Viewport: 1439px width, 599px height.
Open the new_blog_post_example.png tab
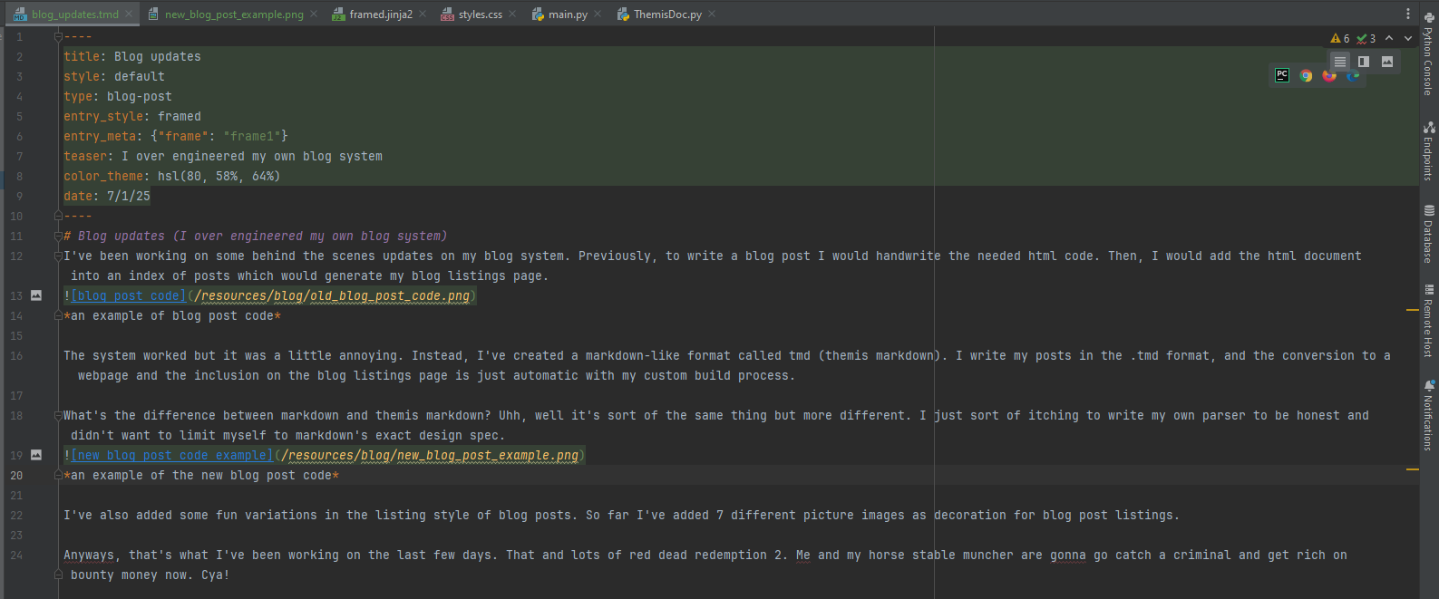pos(234,14)
